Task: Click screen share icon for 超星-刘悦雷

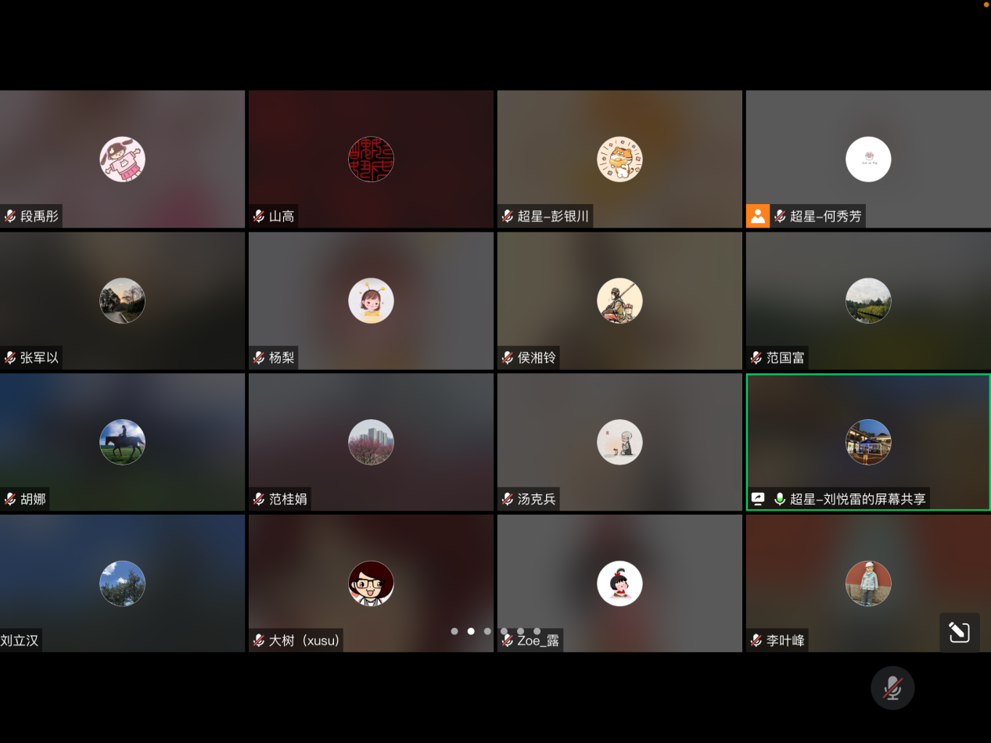Action: (757, 499)
